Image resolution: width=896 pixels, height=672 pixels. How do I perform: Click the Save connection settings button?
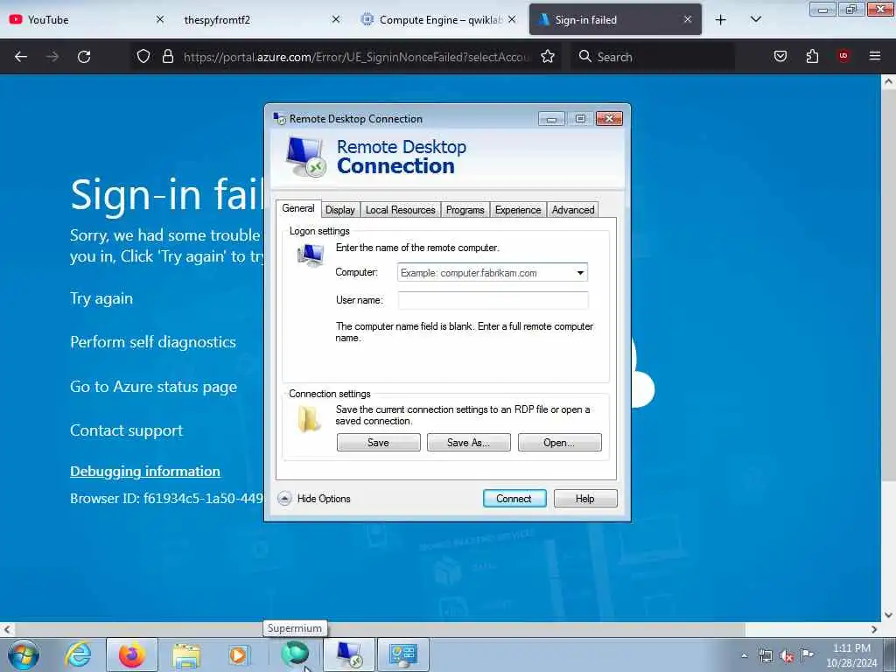coord(378,442)
